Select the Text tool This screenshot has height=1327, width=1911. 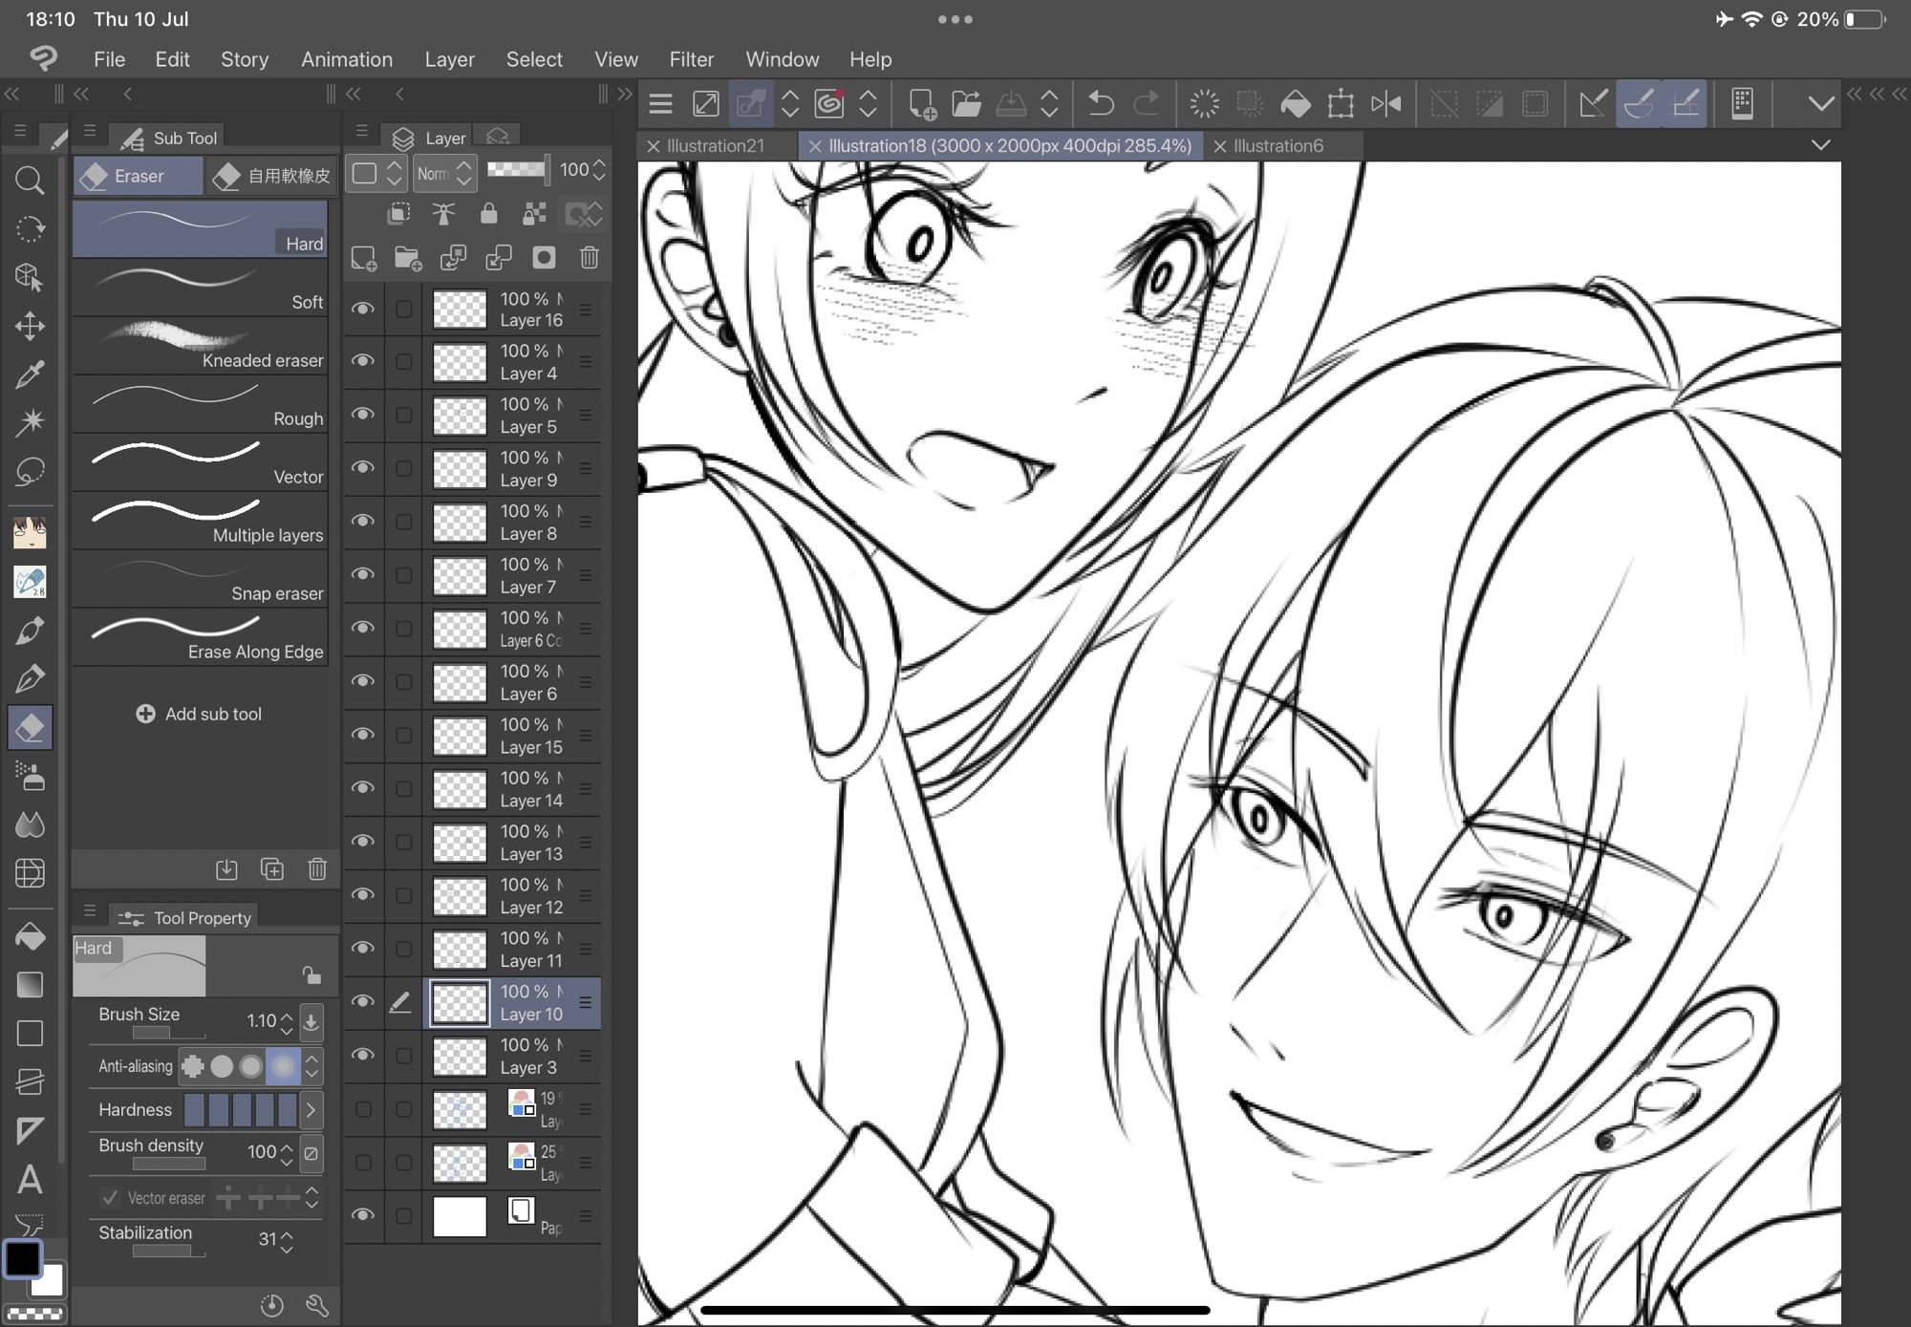[x=30, y=1181]
